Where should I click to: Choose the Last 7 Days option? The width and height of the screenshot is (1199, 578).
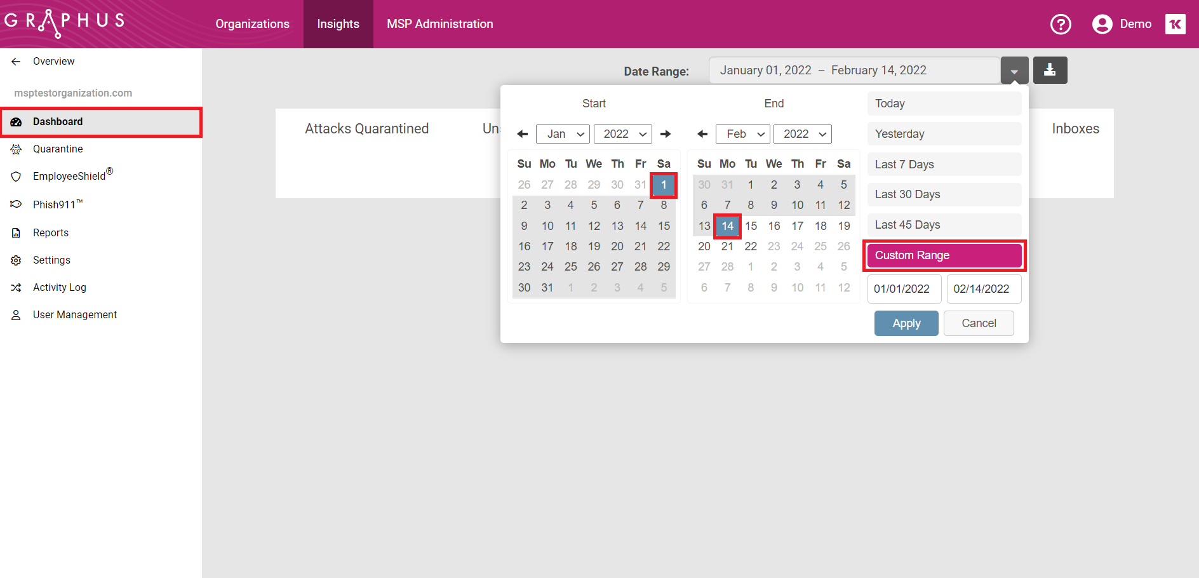click(944, 165)
